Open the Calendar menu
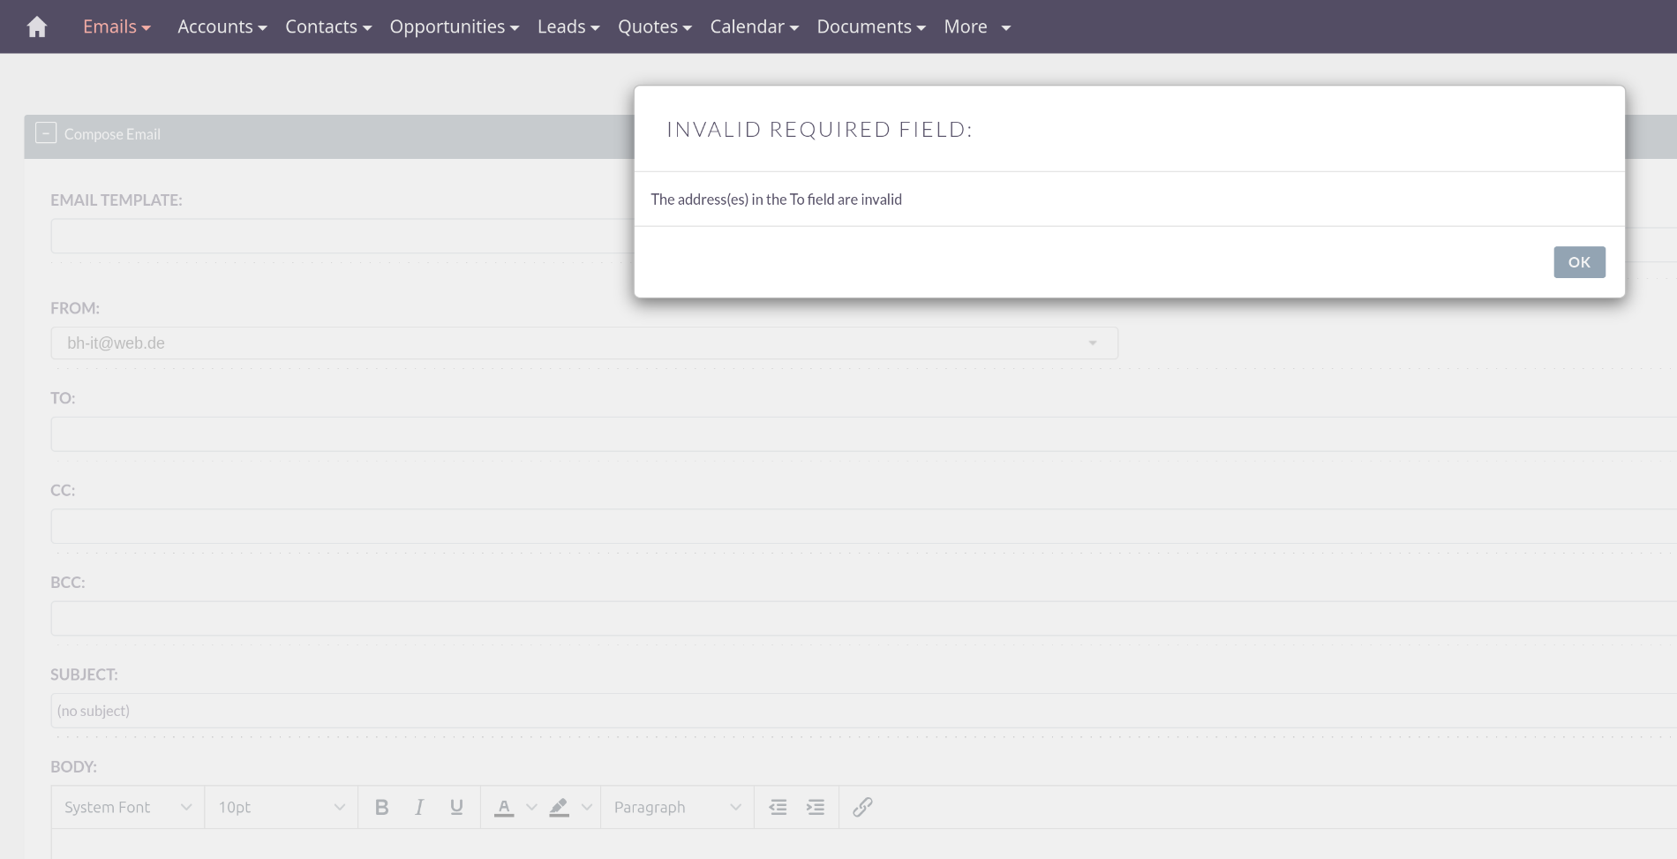The image size is (1677, 859). coord(755,26)
